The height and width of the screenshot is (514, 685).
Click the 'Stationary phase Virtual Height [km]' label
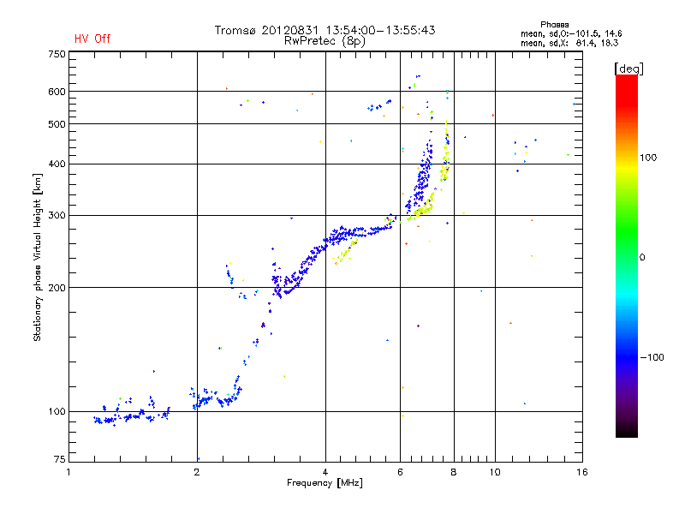coord(38,257)
